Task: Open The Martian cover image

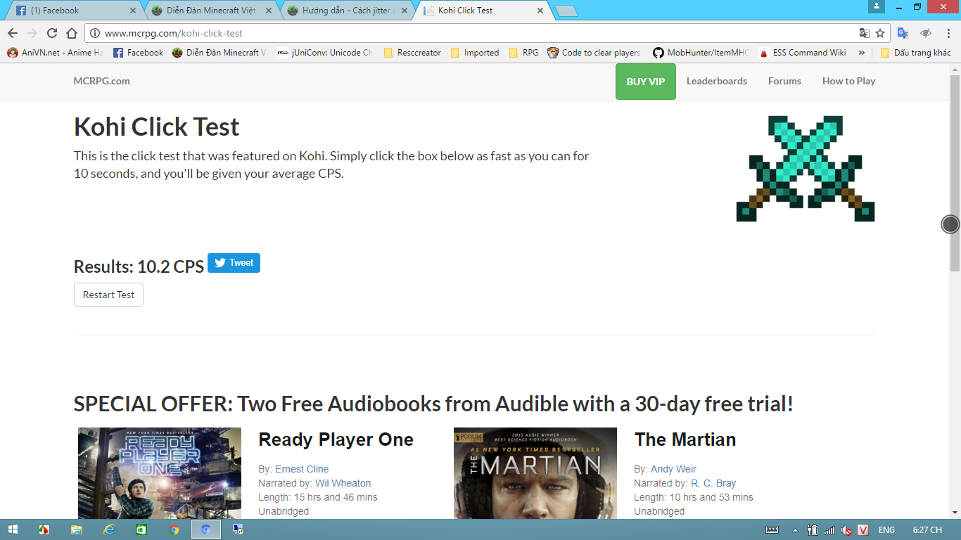Action: (535, 473)
